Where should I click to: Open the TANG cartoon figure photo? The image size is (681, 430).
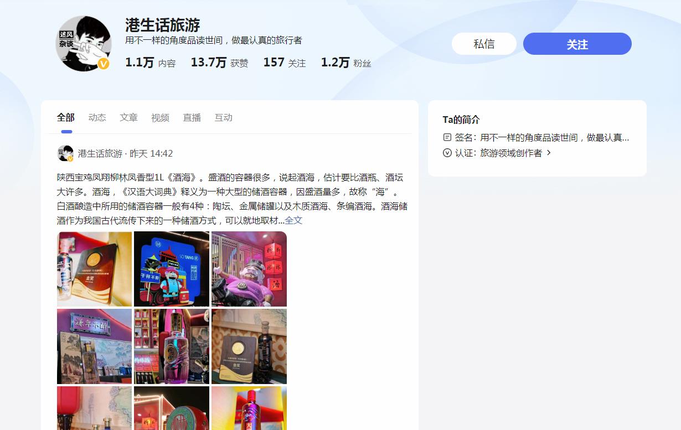point(172,269)
